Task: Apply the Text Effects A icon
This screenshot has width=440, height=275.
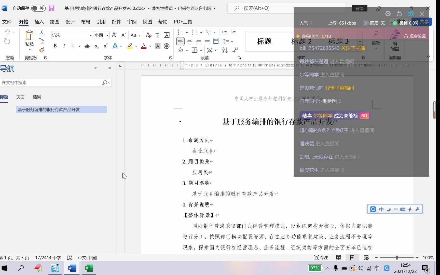Action: 115,46
